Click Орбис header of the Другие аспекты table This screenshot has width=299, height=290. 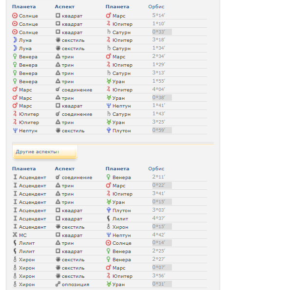click(x=156, y=169)
